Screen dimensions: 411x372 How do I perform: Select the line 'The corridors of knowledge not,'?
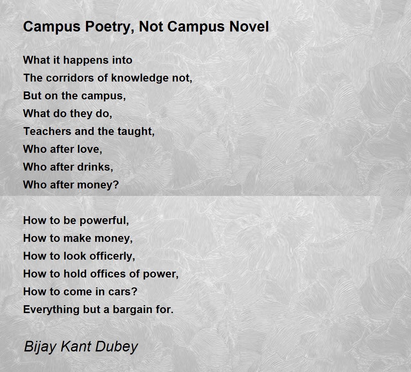[x=108, y=78]
